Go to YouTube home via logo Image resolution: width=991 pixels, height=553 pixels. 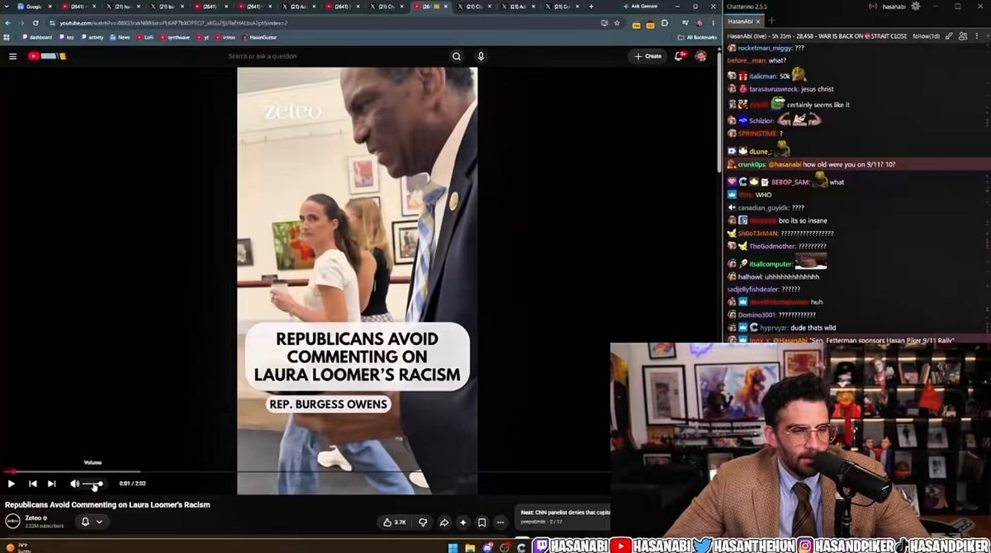tap(46, 56)
